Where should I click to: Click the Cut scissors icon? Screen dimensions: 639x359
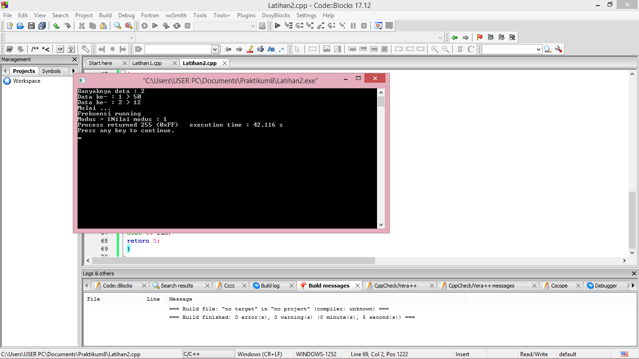click(82, 26)
